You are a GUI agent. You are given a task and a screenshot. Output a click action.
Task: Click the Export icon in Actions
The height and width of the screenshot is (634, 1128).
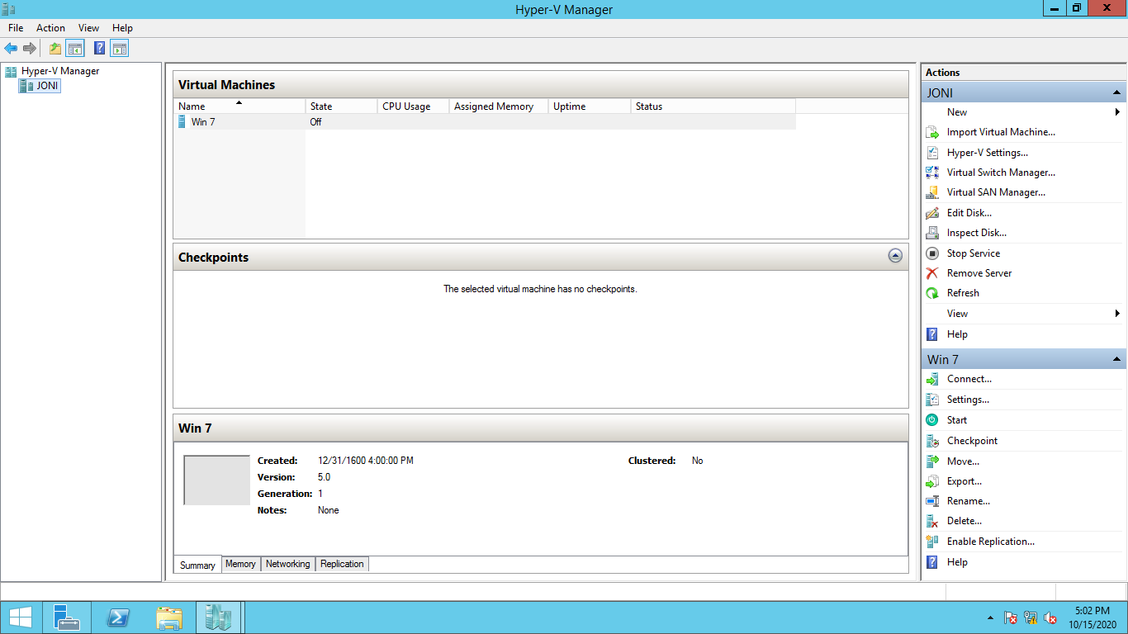932,481
